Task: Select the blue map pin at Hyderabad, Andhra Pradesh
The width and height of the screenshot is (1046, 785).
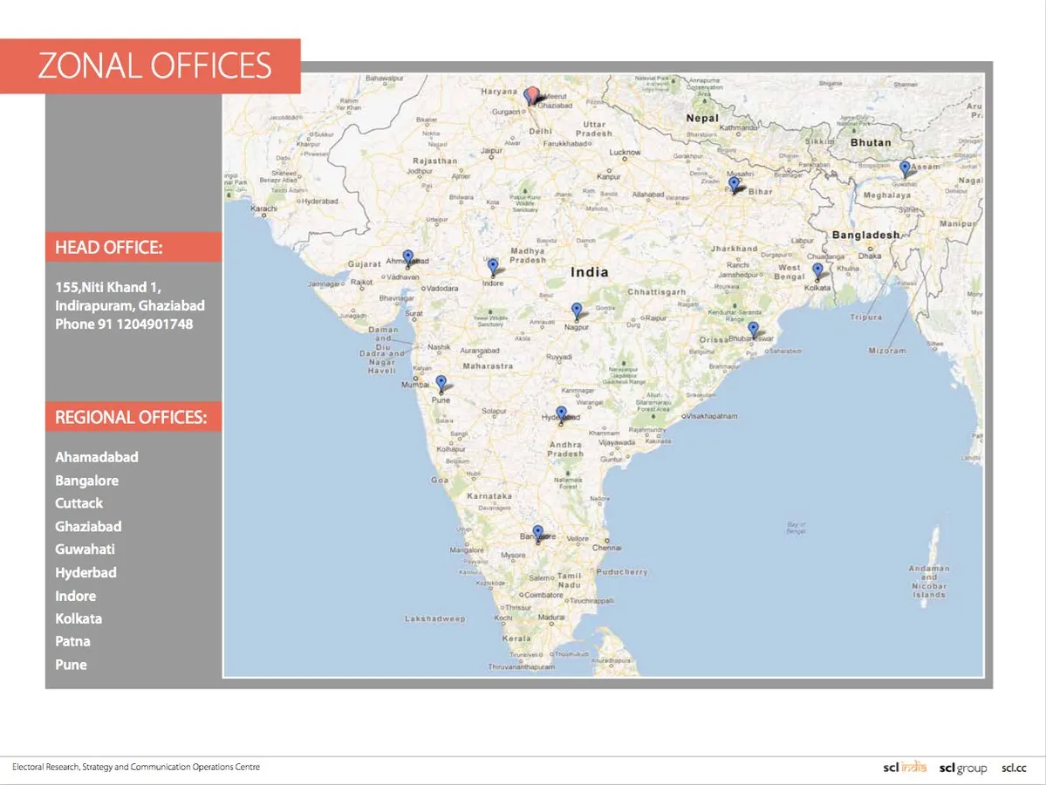Action: [x=561, y=414]
